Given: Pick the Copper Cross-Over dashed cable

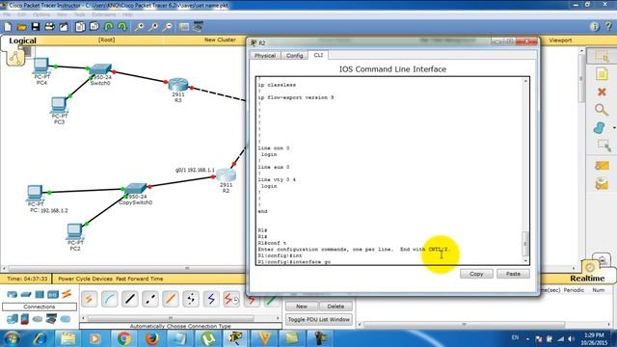Looking at the screenshot, I should 150,300.
